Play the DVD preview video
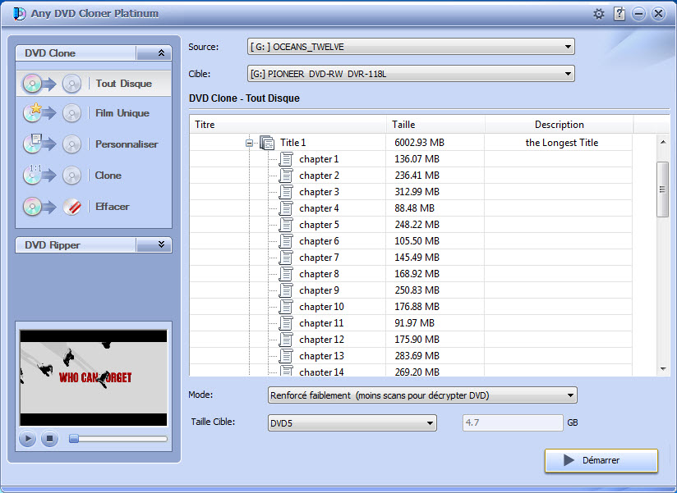Viewport: 677px width, 493px height. pos(27,439)
